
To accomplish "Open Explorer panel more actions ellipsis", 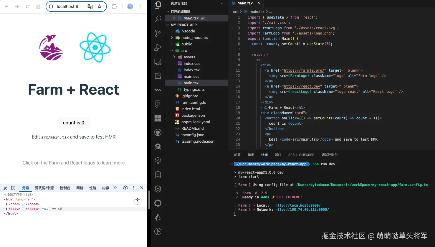I will point(221,3).
